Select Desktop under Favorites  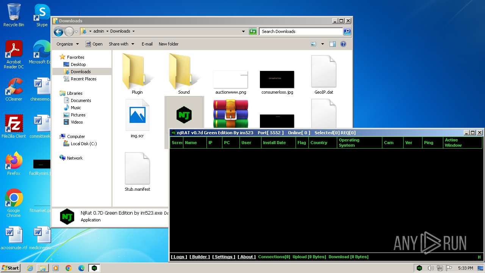[78, 64]
